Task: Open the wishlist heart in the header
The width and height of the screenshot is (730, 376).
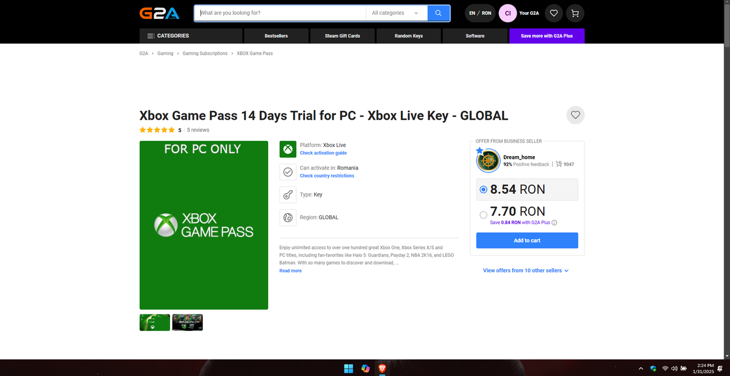Action: pyautogui.click(x=553, y=13)
